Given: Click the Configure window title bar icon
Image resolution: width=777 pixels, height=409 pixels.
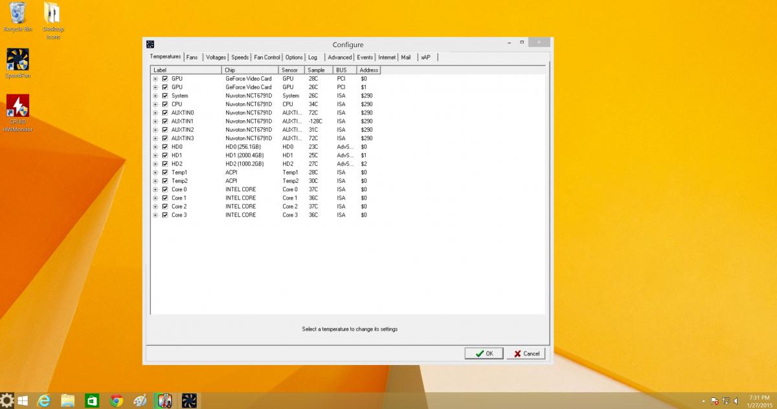Looking at the screenshot, I should coord(150,45).
